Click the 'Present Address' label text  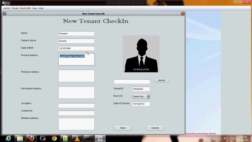pos(30,55)
